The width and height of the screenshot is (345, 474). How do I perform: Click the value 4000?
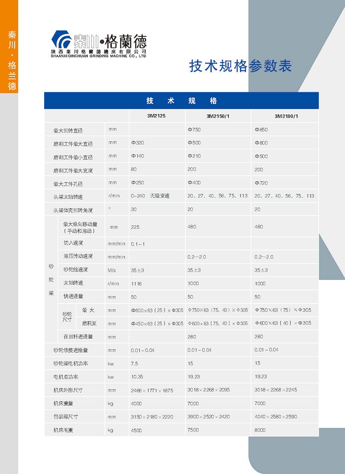(x=136, y=403)
